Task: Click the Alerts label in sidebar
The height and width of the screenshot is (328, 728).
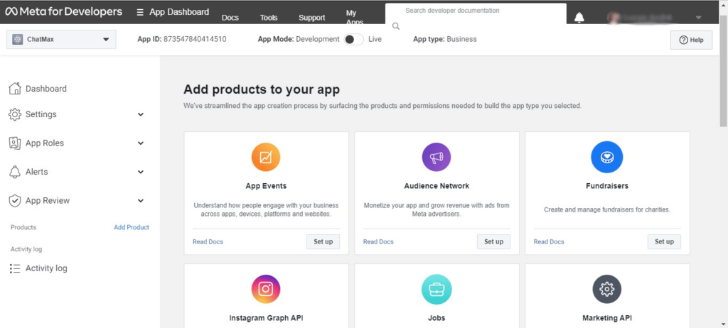Action: [37, 172]
